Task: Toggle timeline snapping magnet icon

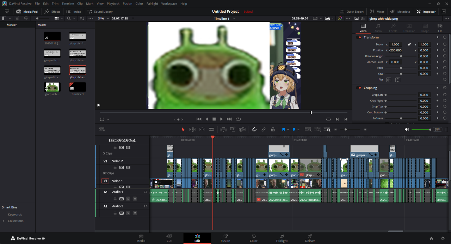Action: click(x=254, y=130)
